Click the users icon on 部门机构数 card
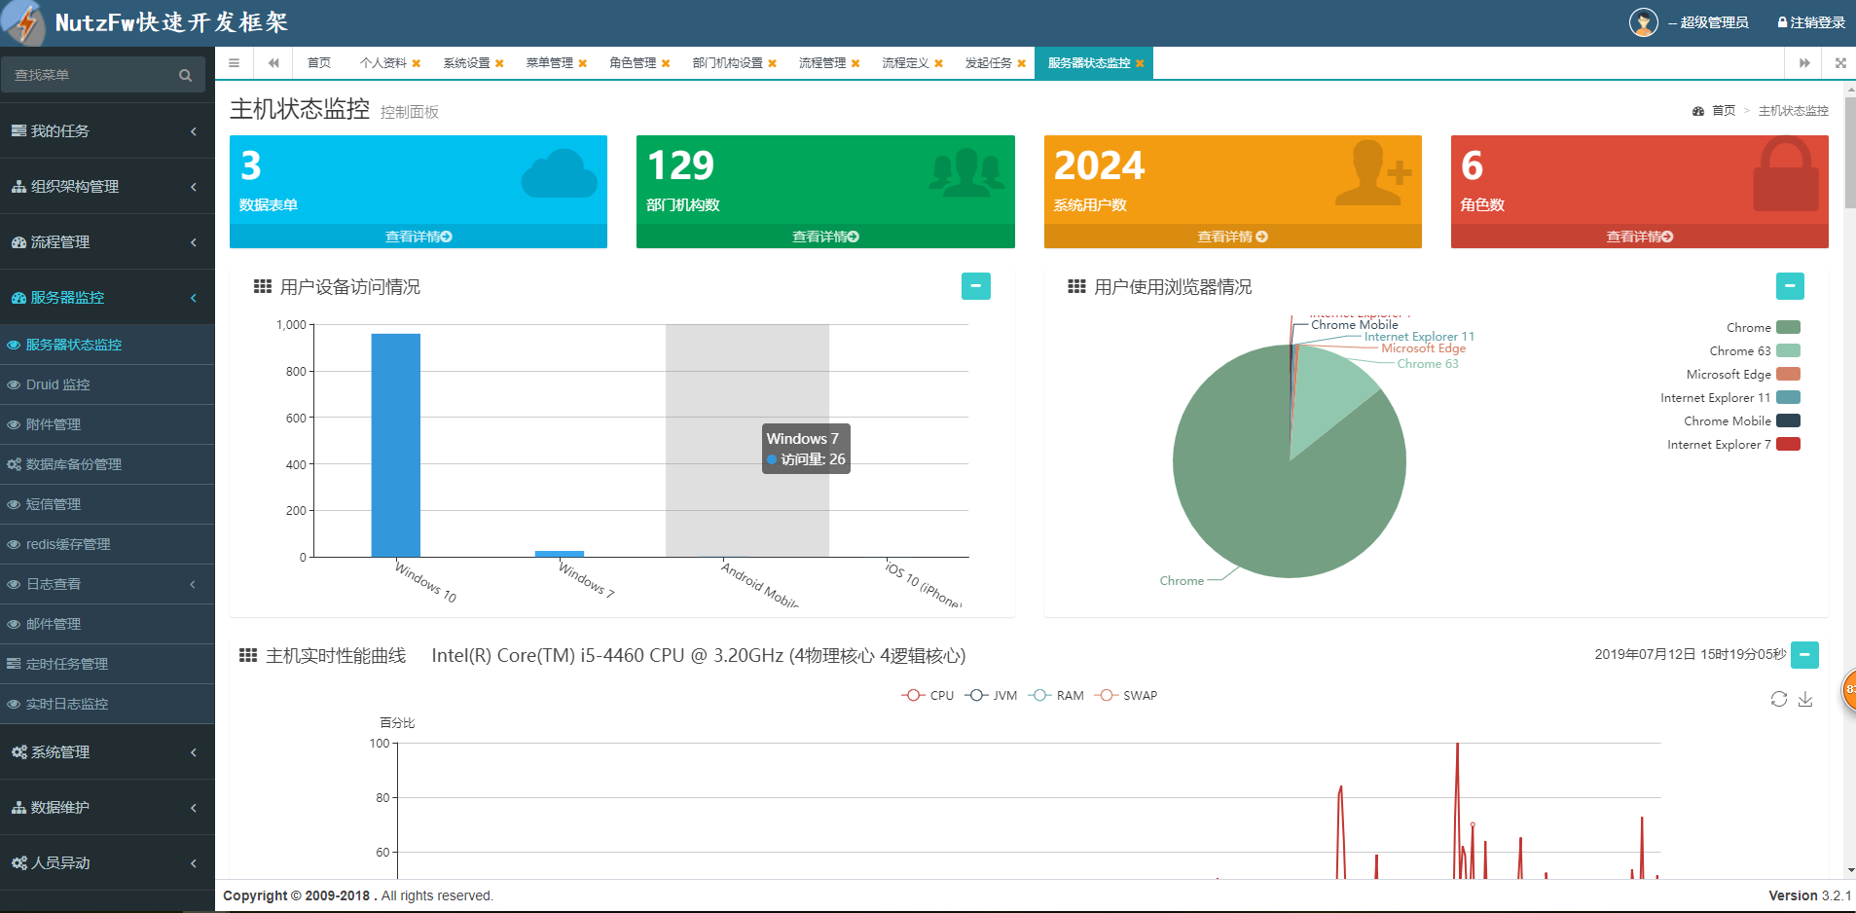This screenshot has height=913, width=1856. click(x=965, y=172)
